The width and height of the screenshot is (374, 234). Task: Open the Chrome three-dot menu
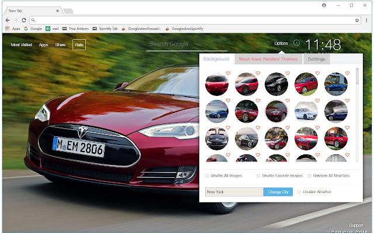point(366,20)
